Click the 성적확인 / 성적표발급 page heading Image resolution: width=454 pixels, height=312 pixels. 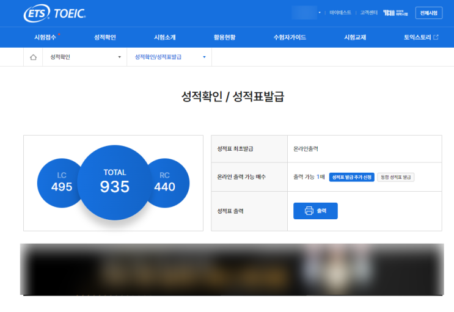click(x=233, y=96)
